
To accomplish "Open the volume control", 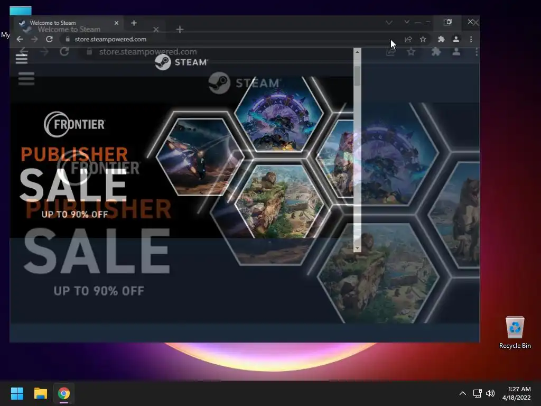I will pos(490,393).
